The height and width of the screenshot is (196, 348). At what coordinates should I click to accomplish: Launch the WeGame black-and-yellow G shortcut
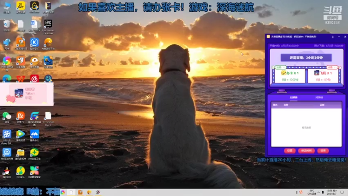(34, 7)
